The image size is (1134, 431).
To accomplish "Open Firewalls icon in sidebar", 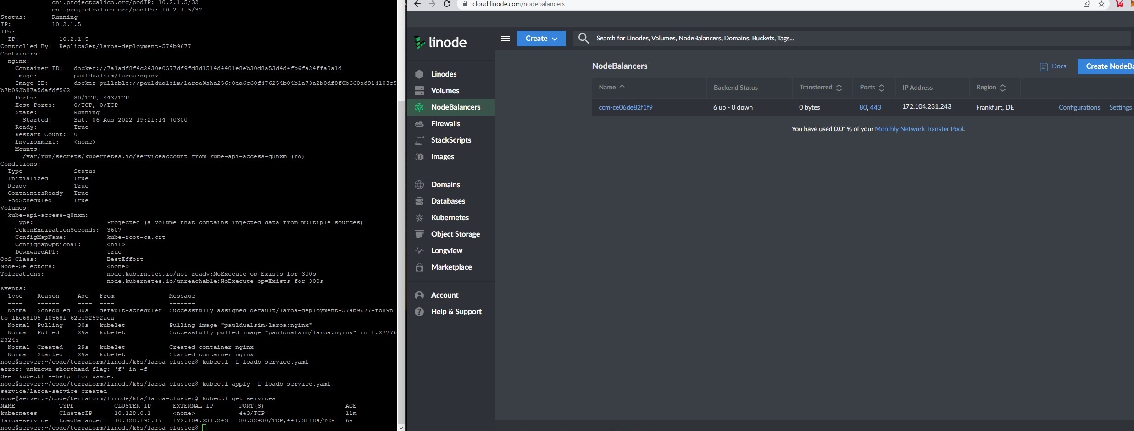I will pos(419,124).
